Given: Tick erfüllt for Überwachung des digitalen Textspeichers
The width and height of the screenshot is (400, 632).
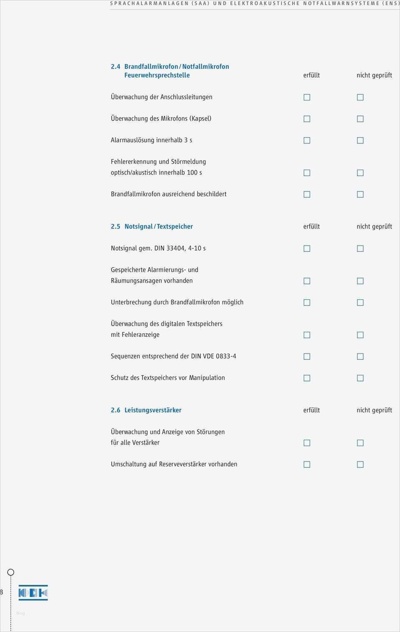Looking at the screenshot, I should click(307, 335).
